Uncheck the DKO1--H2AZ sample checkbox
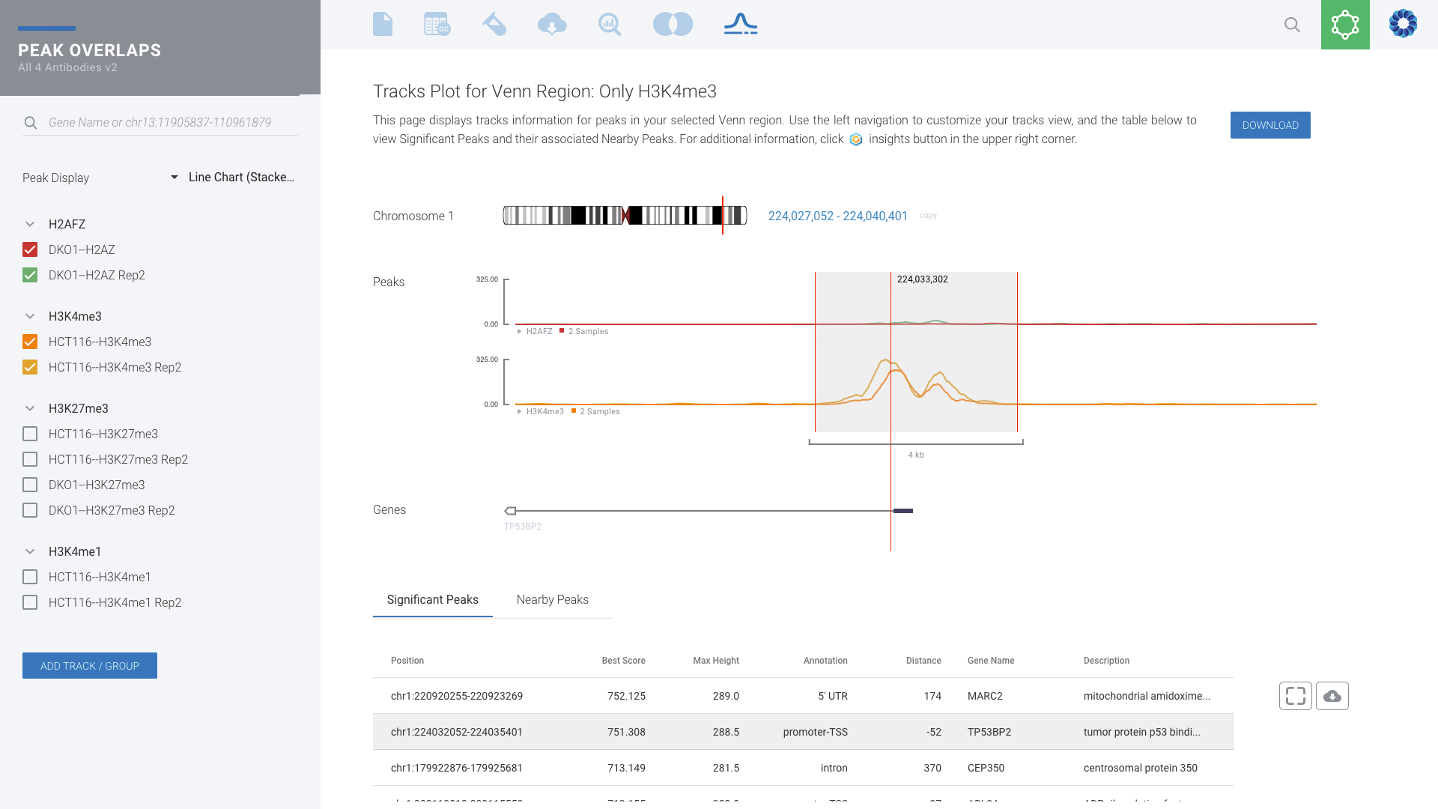The width and height of the screenshot is (1438, 809). pyautogui.click(x=30, y=249)
